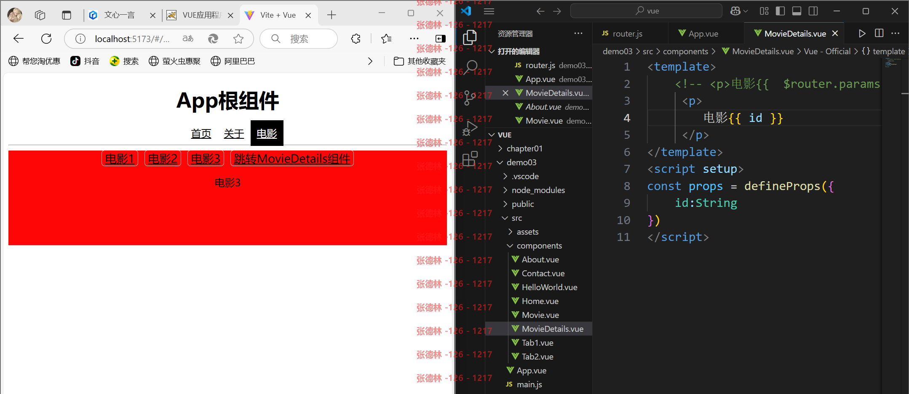Close the MovieDetails.vue editor tab
The width and height of the screenshot is (909, 394).
point(835,33)
